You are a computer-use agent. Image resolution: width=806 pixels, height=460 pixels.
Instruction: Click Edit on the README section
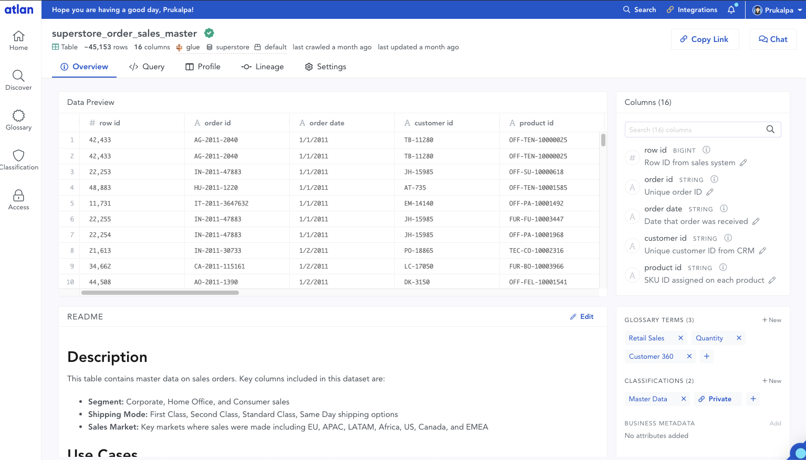(x=582, y=317)
